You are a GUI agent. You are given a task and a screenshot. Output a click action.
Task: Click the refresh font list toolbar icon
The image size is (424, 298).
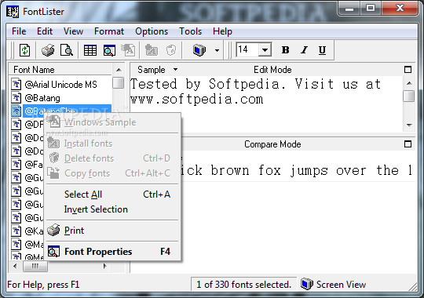(x=25, y=50)
